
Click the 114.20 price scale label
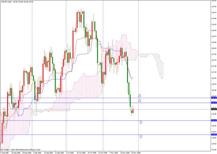[214, 144]
